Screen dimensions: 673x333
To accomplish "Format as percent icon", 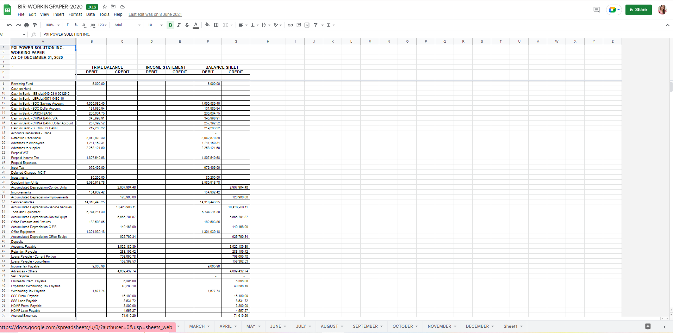I will [x=76, y=25].
